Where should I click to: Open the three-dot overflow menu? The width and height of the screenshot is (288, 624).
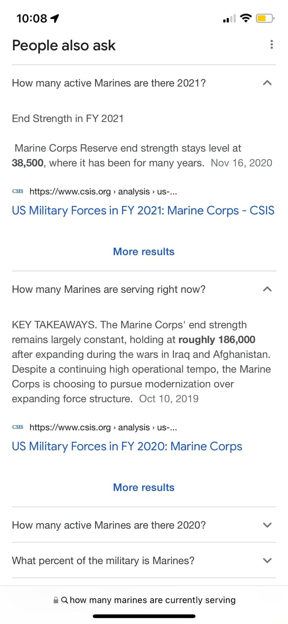tap(271, 44)
